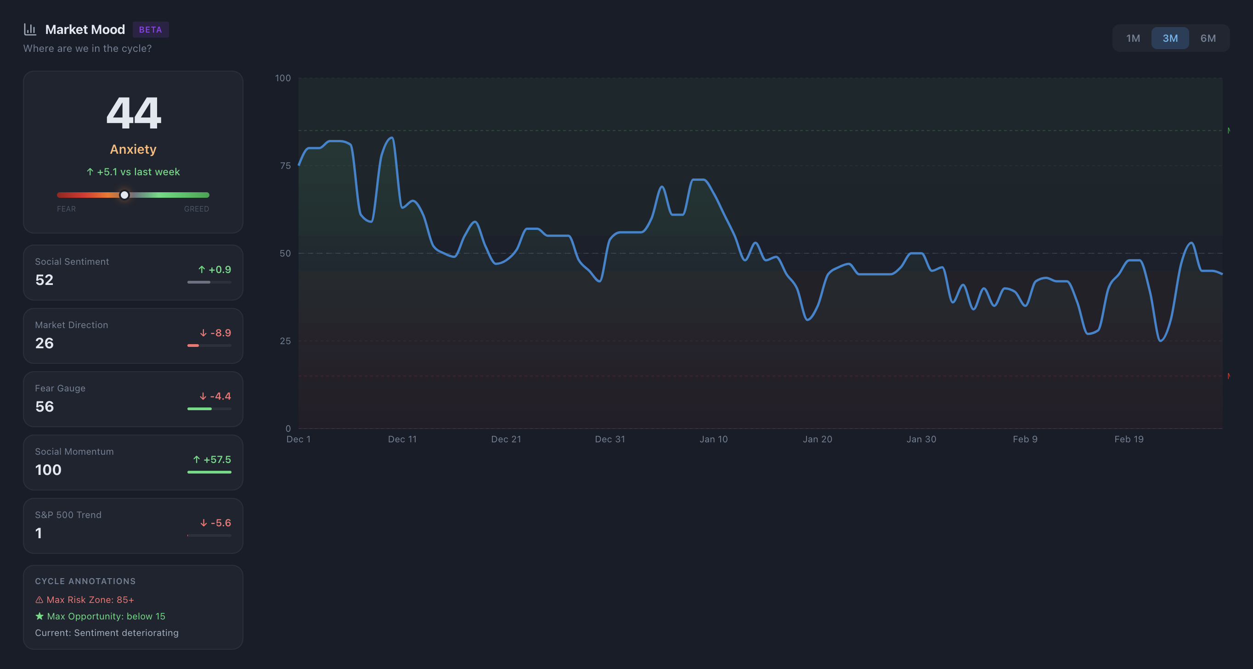The width and height of the screenshot is (1253, 669).
Task: Click the green up arrow beside +5.1
Action: (x=90, y=172)
